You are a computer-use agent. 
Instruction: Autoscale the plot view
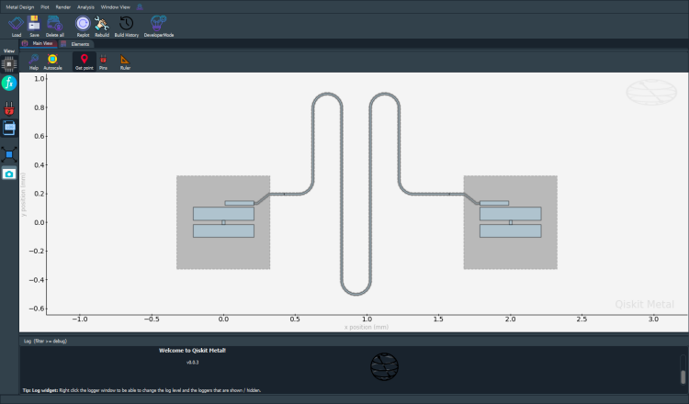(x=52, y=62)
